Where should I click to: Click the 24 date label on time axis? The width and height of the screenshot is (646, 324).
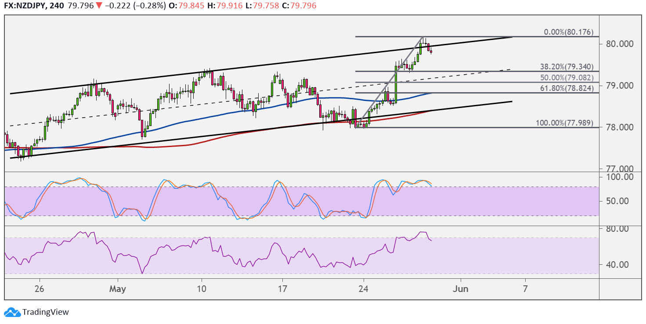pyautogui.click(x=364, y=288)
